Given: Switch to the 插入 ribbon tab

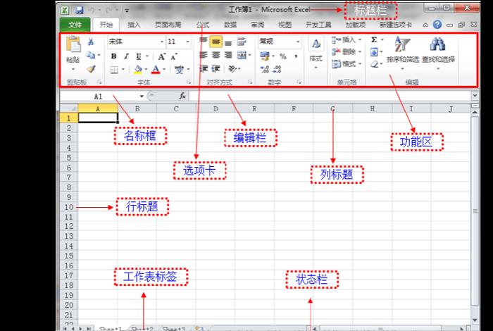Looking at the screenshot, I should (x=134, y=25).
